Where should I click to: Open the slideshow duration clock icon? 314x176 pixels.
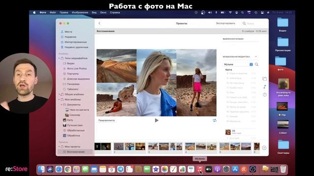tap(264, 95)
